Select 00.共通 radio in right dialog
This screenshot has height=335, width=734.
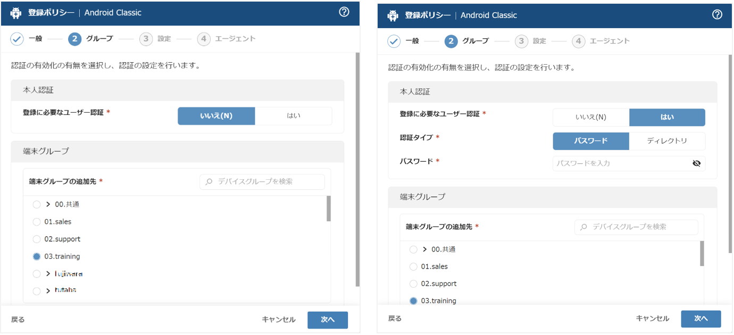pos(413,249)
